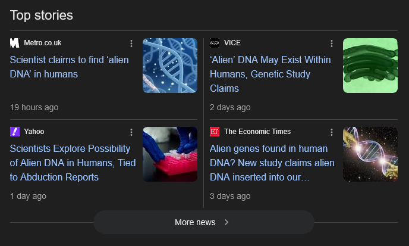This screenshot has height=246, width=409.
Task: Open three-dot menu for Yahoo story
Action: click(131, 132)
